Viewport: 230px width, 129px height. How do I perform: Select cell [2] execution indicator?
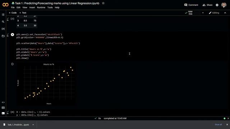12,19
